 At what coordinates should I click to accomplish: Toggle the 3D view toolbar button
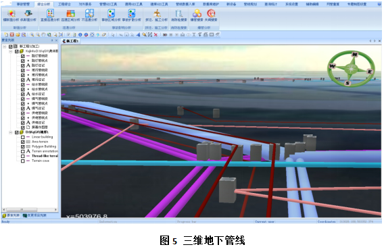165,34
